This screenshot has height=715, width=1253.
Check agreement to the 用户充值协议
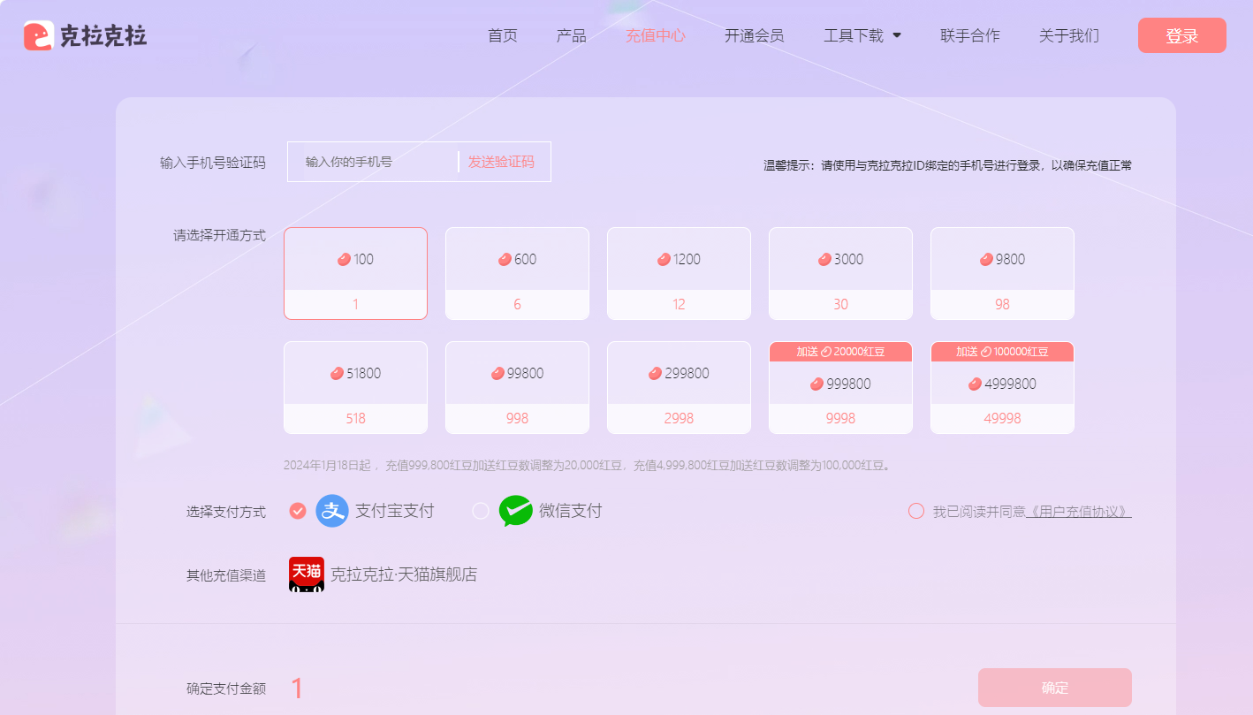point(915,511)
